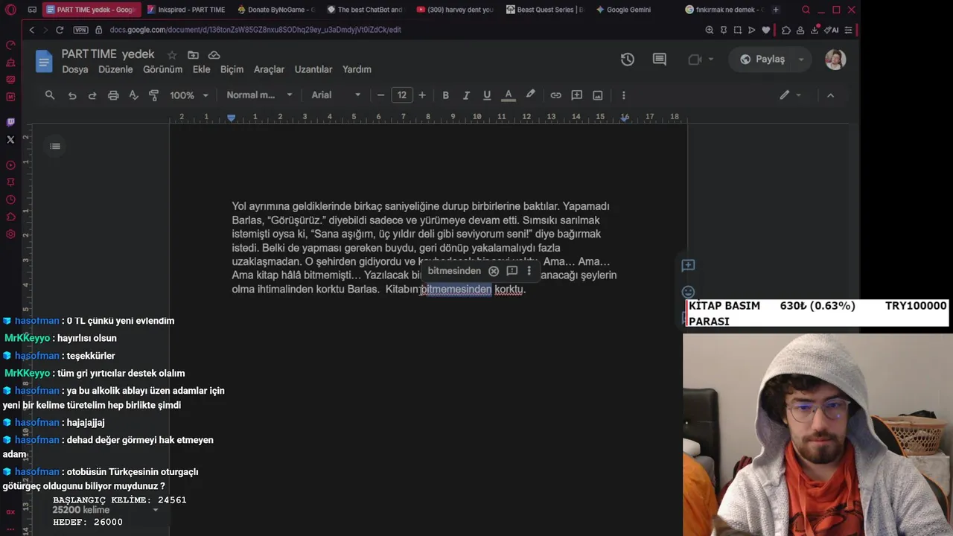Open the version history clock
The height and width of the screenshot is (536, 953).
click(x=628, y=60)
